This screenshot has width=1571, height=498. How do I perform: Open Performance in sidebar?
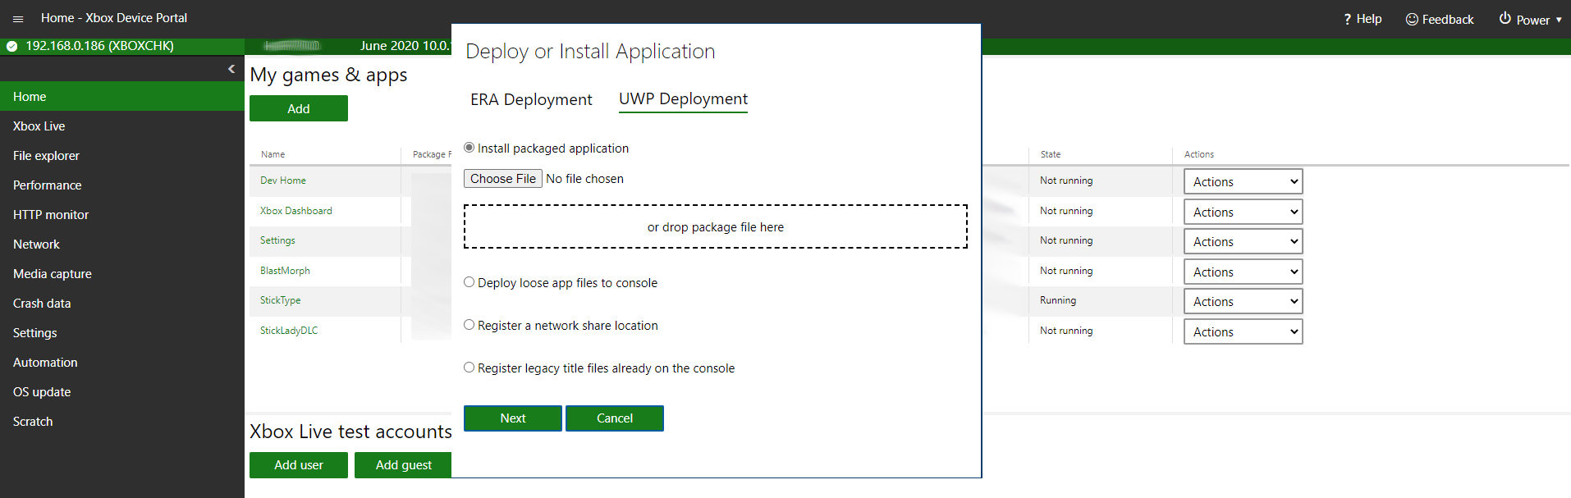coord(122,185)
